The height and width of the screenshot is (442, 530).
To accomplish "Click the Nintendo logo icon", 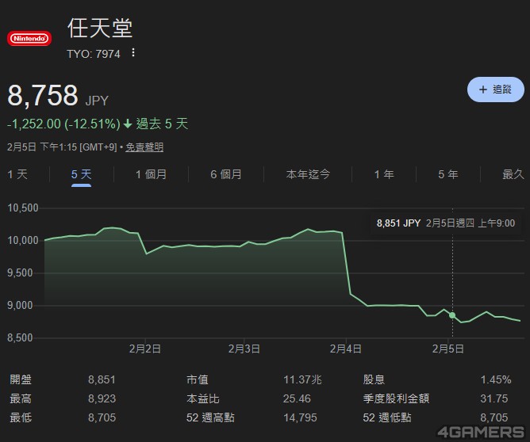I will [x=29, y=38].
